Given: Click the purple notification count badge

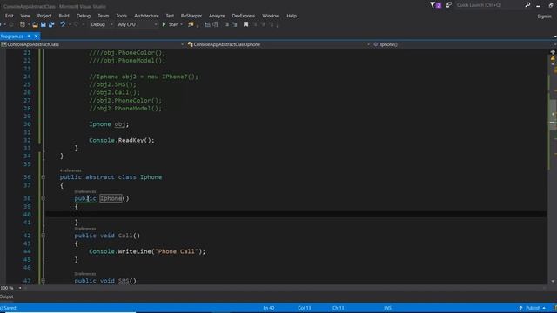Looking at the screenshot, I should click(x=439, y=5).
